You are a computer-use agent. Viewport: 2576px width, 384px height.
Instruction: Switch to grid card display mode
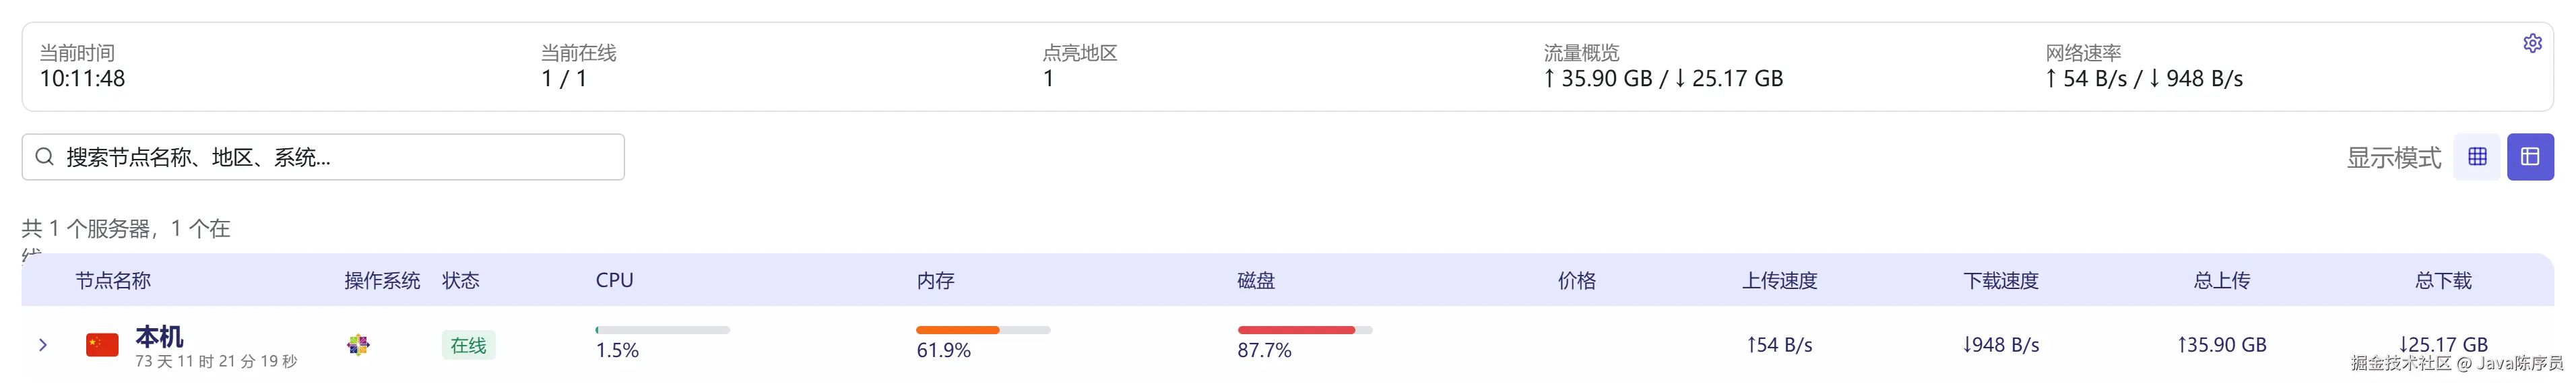[2477, 157]
